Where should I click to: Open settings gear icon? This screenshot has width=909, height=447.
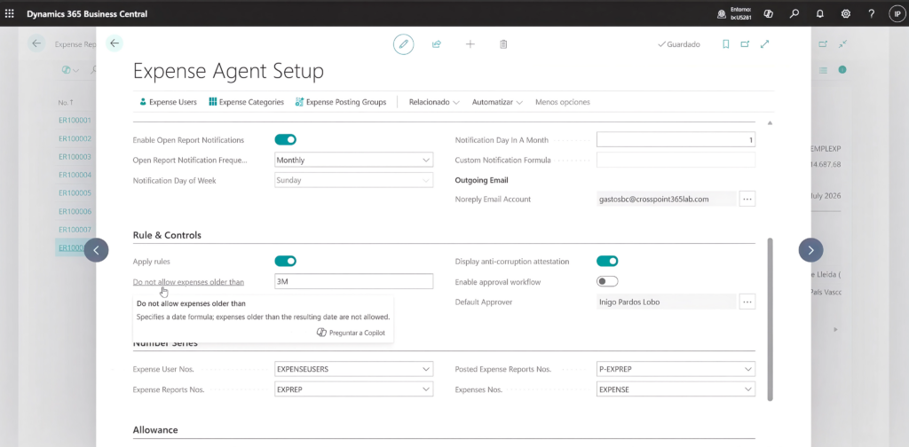point(845,13)
